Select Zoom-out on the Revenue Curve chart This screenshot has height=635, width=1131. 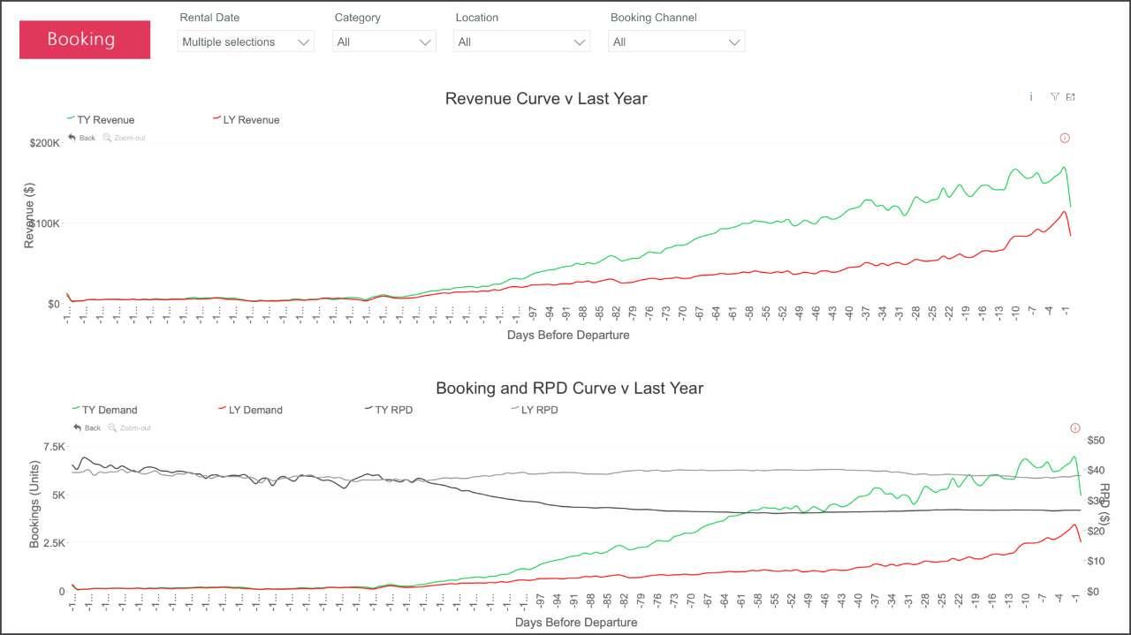pyautogui.click(x=124, y=138)
